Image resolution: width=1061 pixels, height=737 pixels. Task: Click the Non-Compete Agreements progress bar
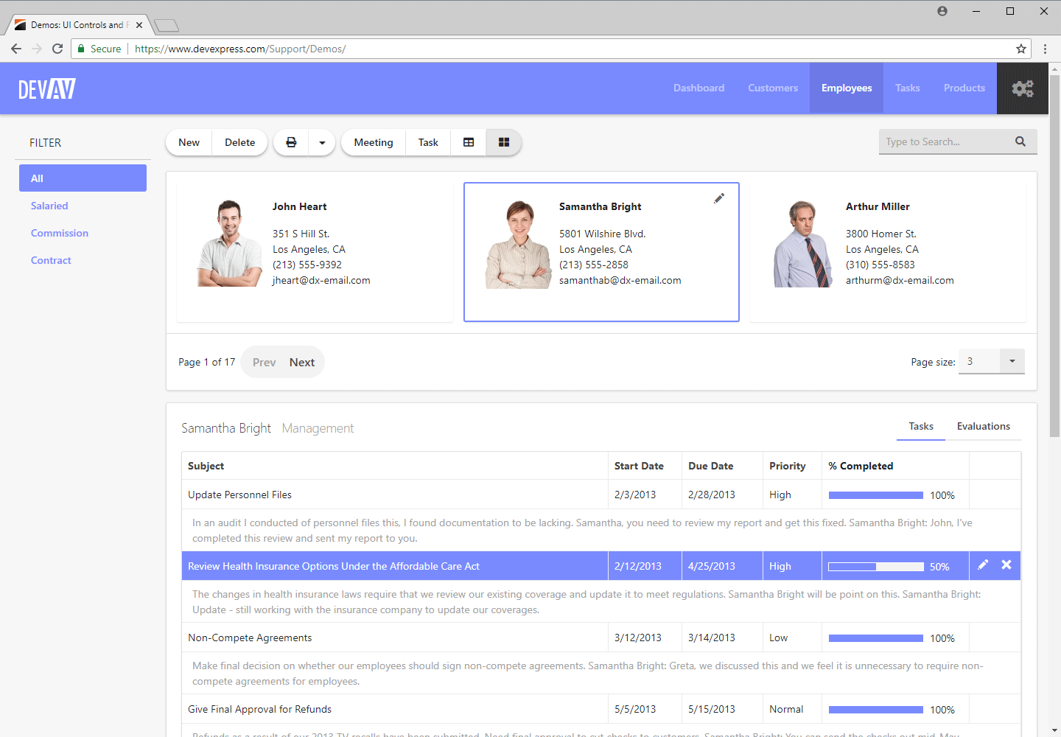click(x=875, y=638)
